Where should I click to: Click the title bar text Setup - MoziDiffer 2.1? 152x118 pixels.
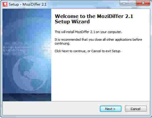(28, 5)
